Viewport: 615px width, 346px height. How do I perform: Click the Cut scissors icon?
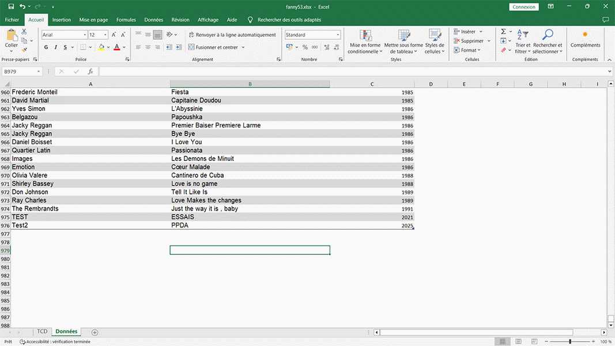[x=24, y=32]
